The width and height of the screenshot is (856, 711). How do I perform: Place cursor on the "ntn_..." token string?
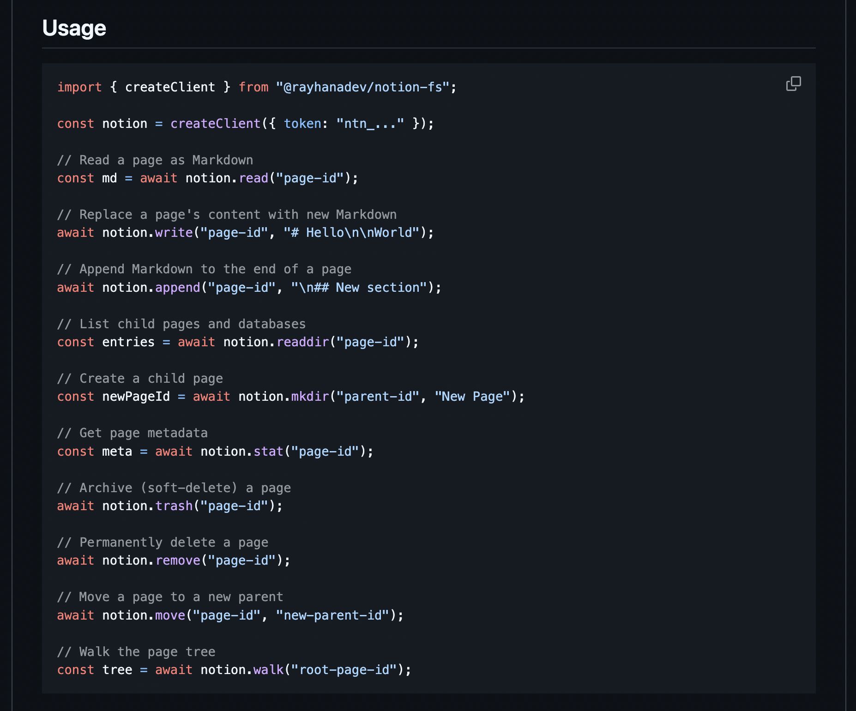[370, 124]
